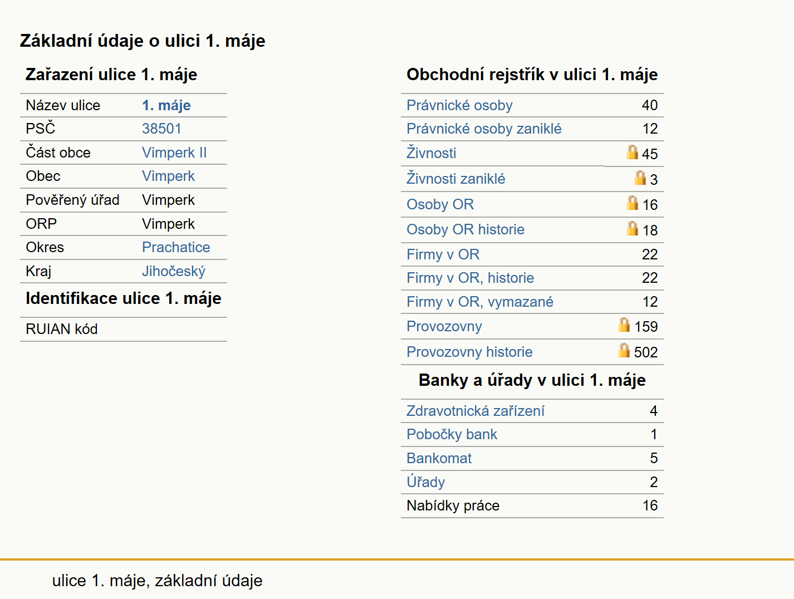Click the padlock icon in Osoby OR row
This screenshot has width=794, height=599.
pyautogui.click(x=632, y=203)
